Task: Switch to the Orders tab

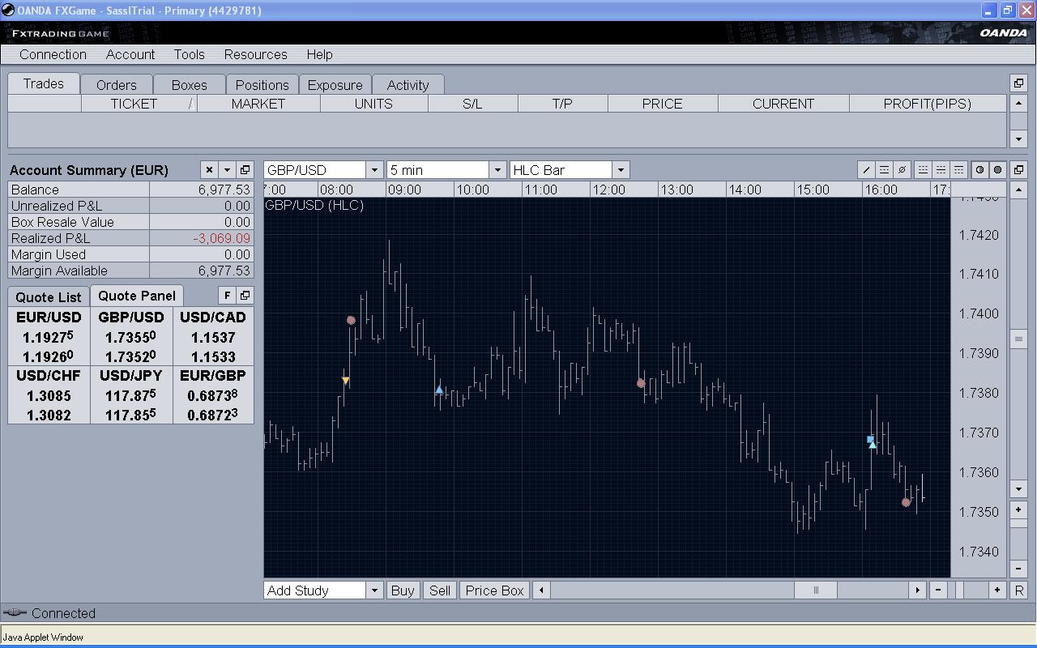Action: (x=117, y=85)
